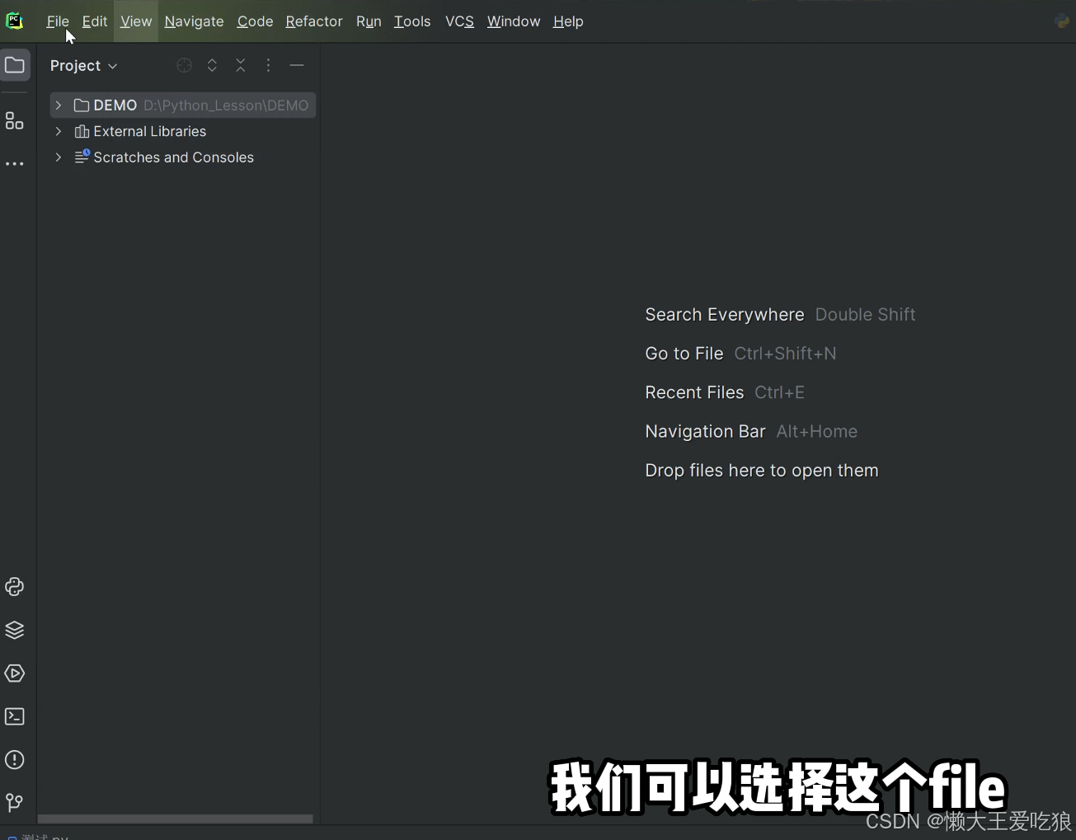
Task: Expand Scratches and Consoles node
Action: 59,157
